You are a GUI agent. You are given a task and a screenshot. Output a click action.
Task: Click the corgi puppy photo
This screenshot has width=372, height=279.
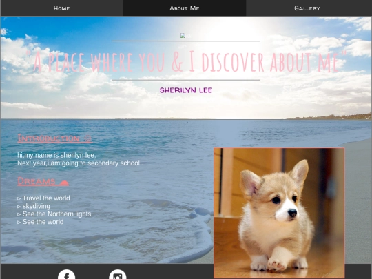point(279,213)
